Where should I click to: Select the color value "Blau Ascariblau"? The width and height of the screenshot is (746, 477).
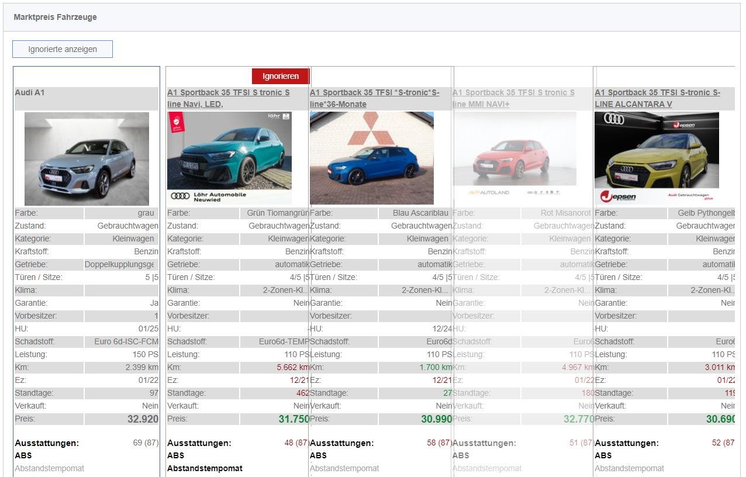(421, 213)
